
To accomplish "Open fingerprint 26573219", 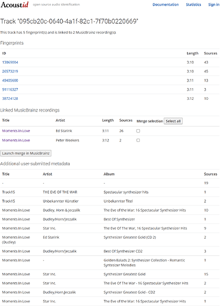I will coord(10,71).
